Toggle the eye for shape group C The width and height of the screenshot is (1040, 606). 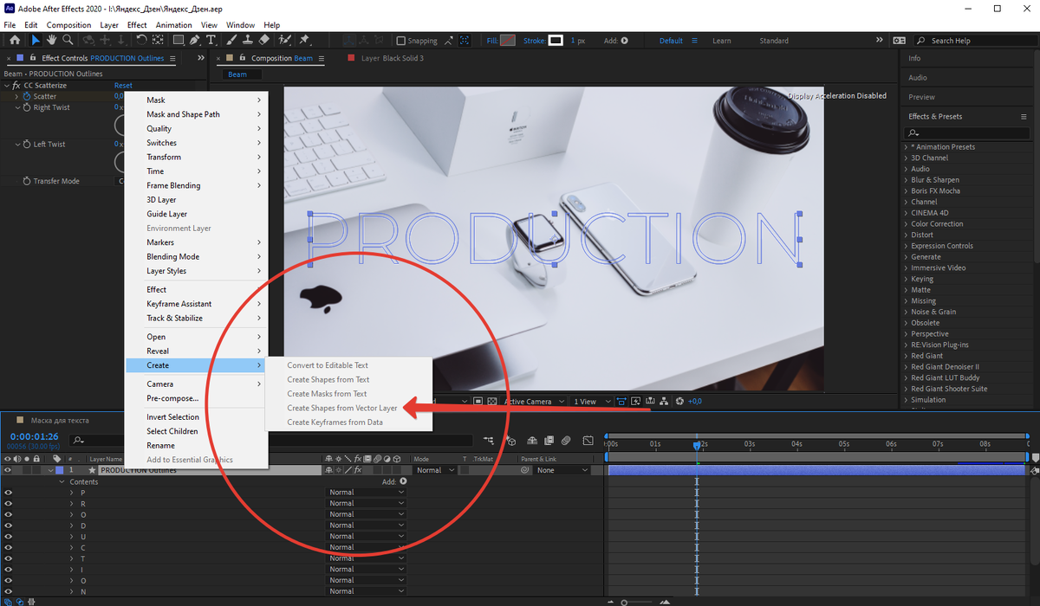click(8, 547)
